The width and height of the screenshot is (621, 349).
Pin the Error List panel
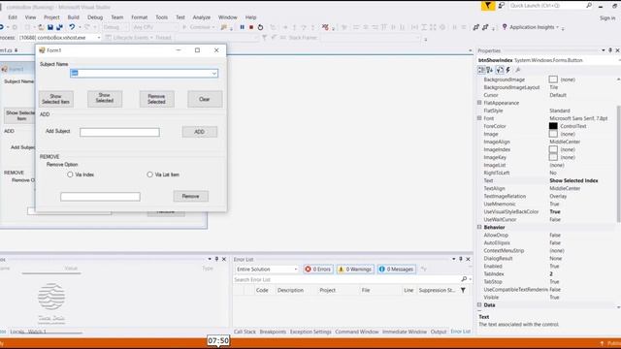pos(461,259)
